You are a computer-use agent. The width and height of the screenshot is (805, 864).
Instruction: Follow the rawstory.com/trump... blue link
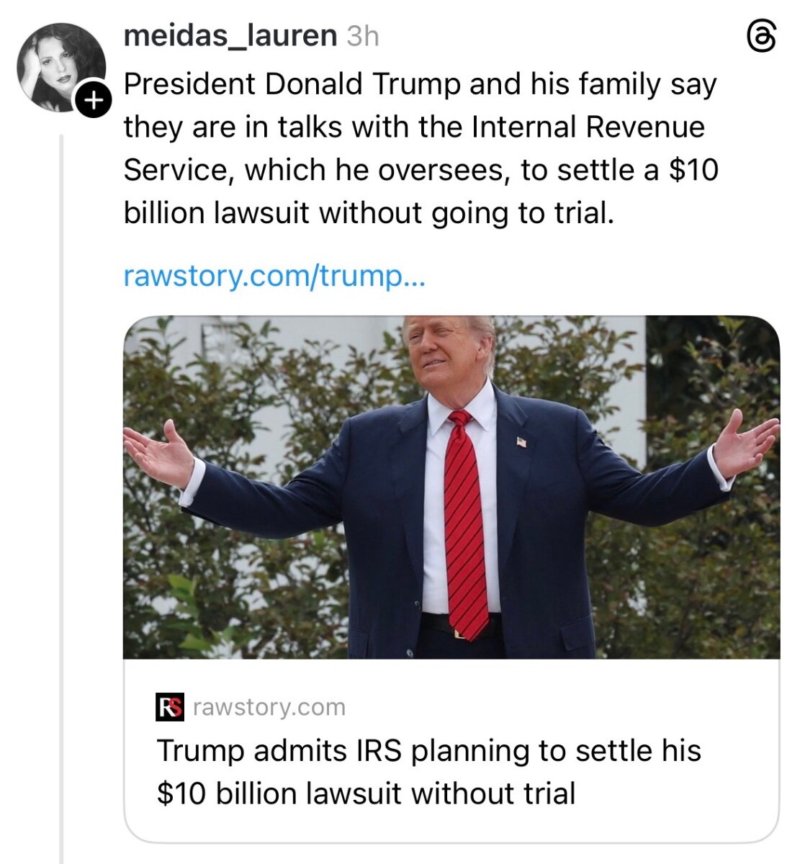[274, 276]
